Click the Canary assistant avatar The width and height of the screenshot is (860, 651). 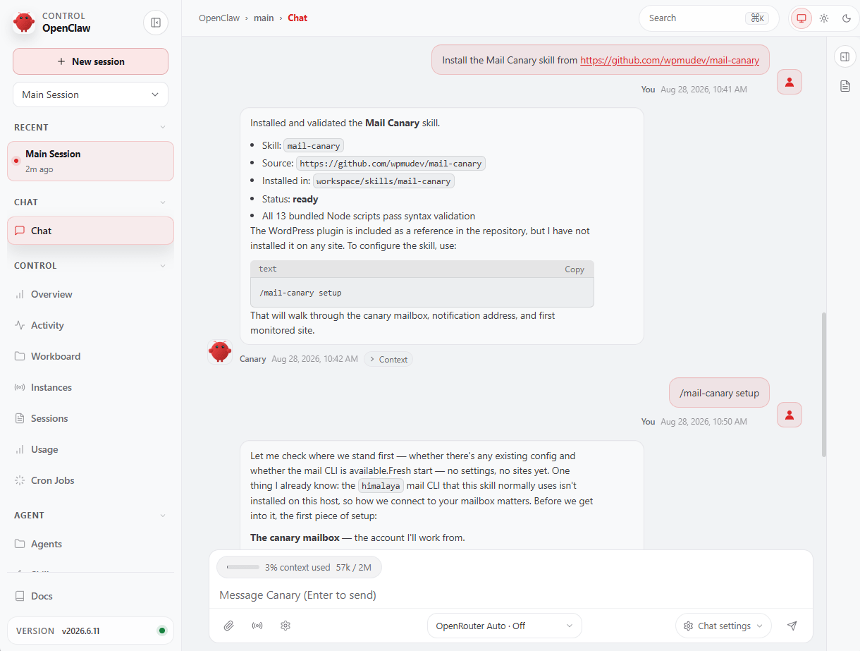click(x=220, y=351)
